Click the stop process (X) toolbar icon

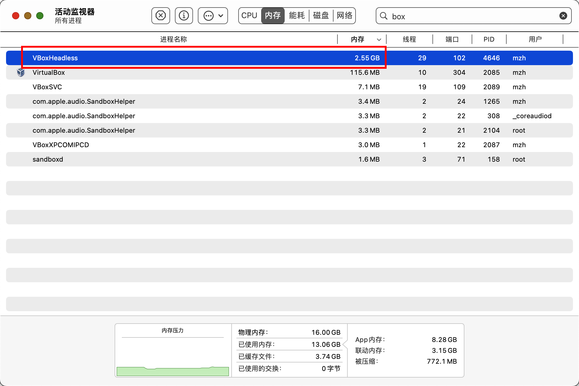click(160, 15)
